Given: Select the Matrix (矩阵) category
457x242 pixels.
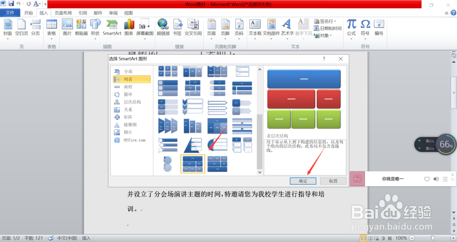Looking at the screenshot, I should click(x=132, y=117).
